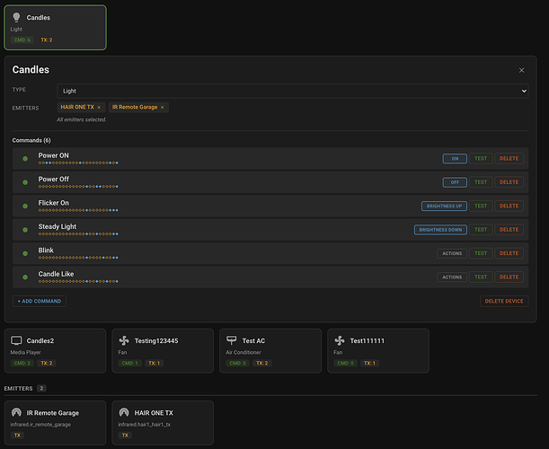
Task: Open the Candles2 device card
Action: coord(55,350)
